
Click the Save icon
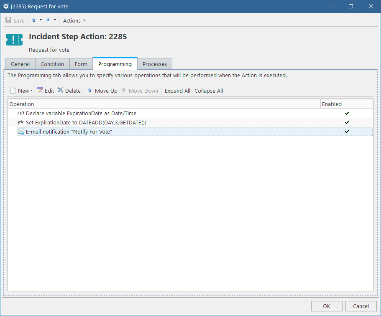[x=8, y=20]
